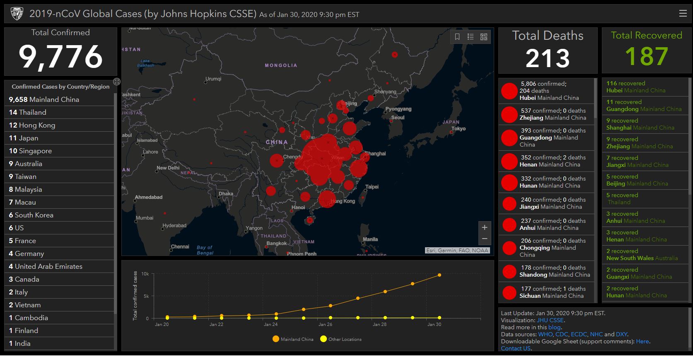This screenshot has height=357, width=693.
Task: Select 2 Vietnam row
Action: coord(59,305)
